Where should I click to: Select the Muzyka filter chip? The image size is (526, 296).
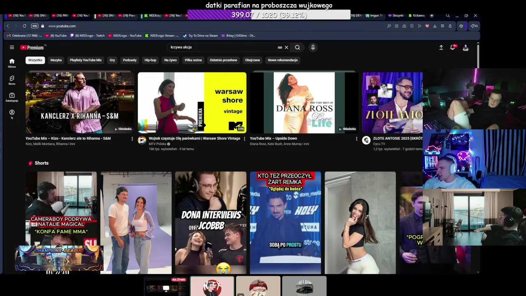click(x=56, y=60)
